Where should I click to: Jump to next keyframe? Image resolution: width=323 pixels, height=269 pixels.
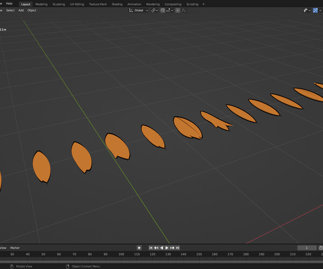[x=172, y=248]
